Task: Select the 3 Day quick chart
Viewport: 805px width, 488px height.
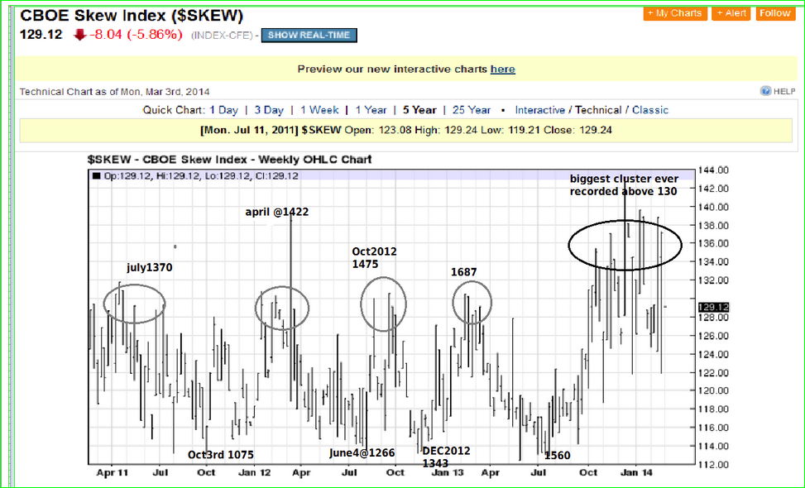Action: pos(269,110)
